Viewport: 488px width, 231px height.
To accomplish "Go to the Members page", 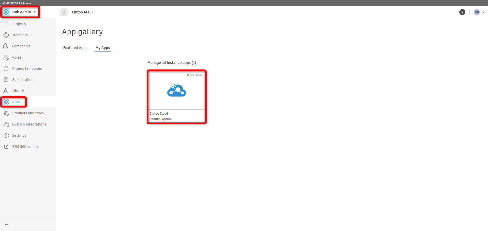I will 20,35.
